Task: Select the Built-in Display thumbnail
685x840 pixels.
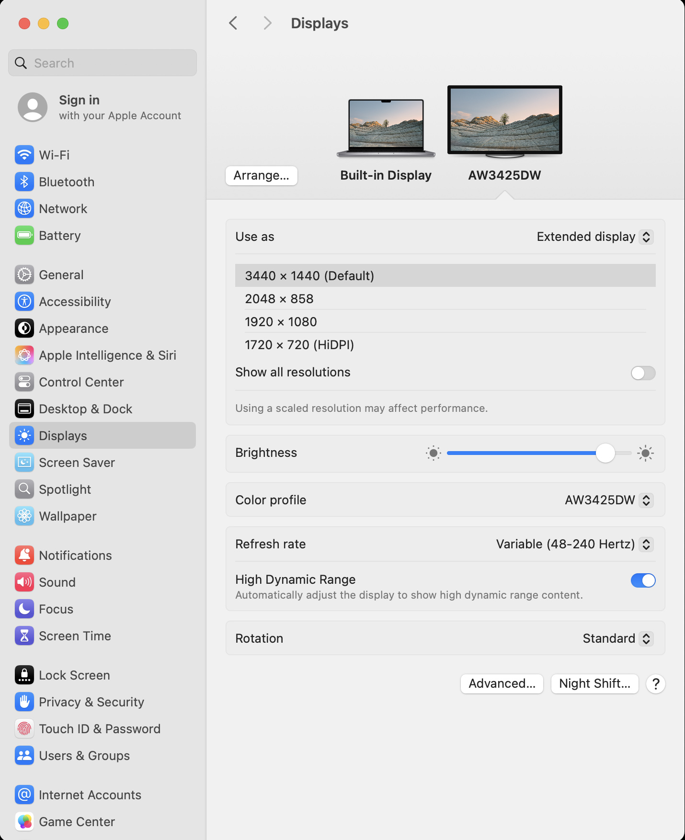Action: click(386, 128)
